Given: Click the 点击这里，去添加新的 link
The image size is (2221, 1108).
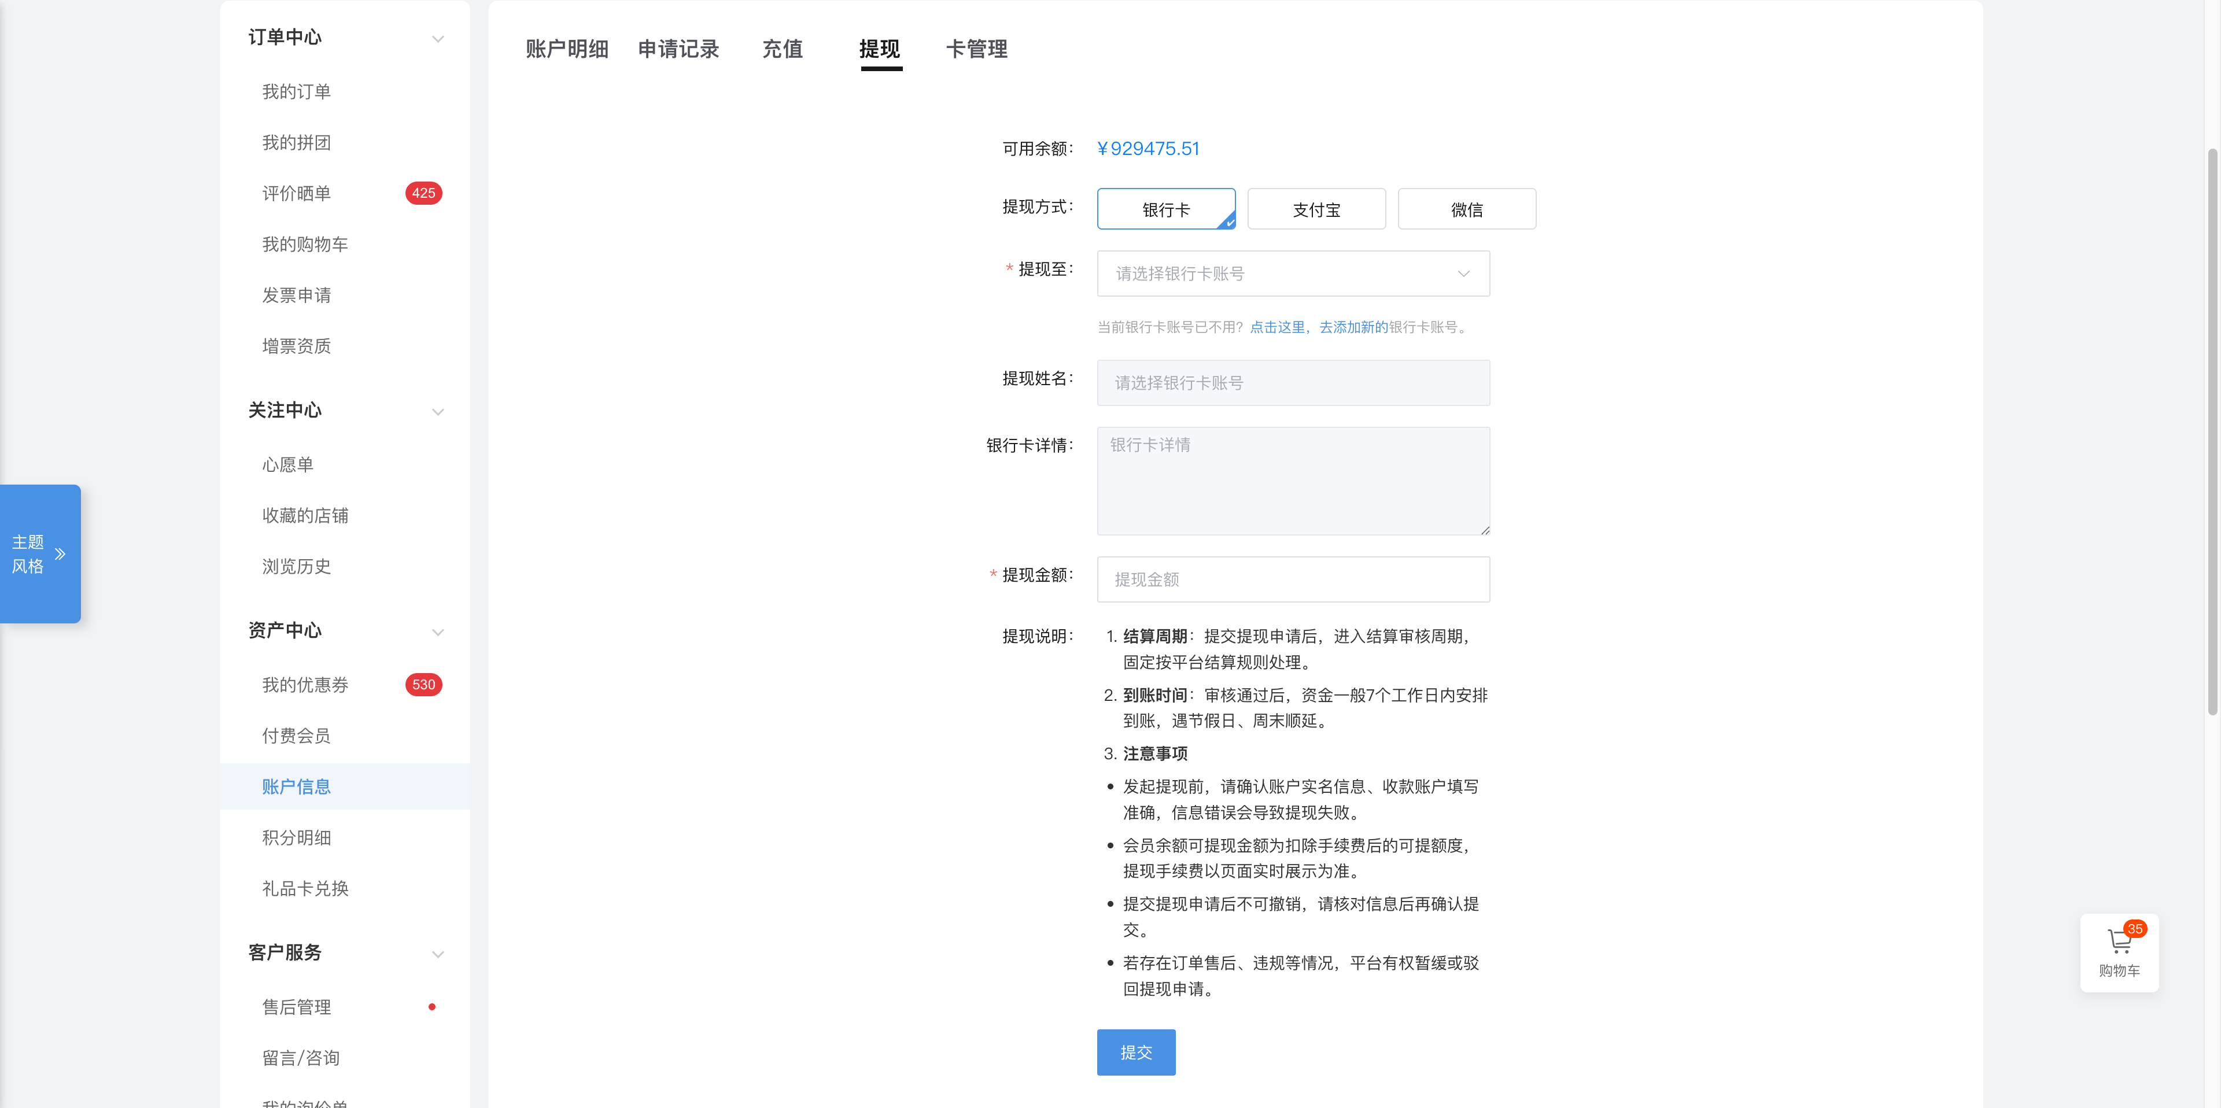Looking at the screenshot, I should (1318, 328).
